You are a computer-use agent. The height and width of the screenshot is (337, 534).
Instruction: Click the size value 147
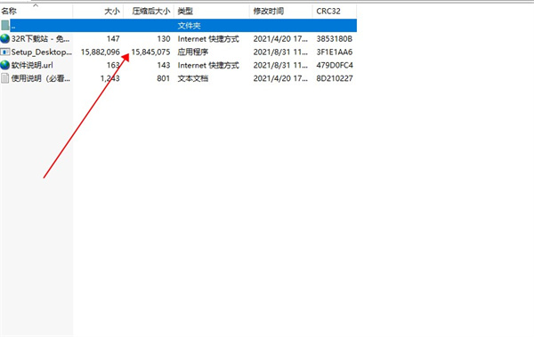[x=113, y=39]
